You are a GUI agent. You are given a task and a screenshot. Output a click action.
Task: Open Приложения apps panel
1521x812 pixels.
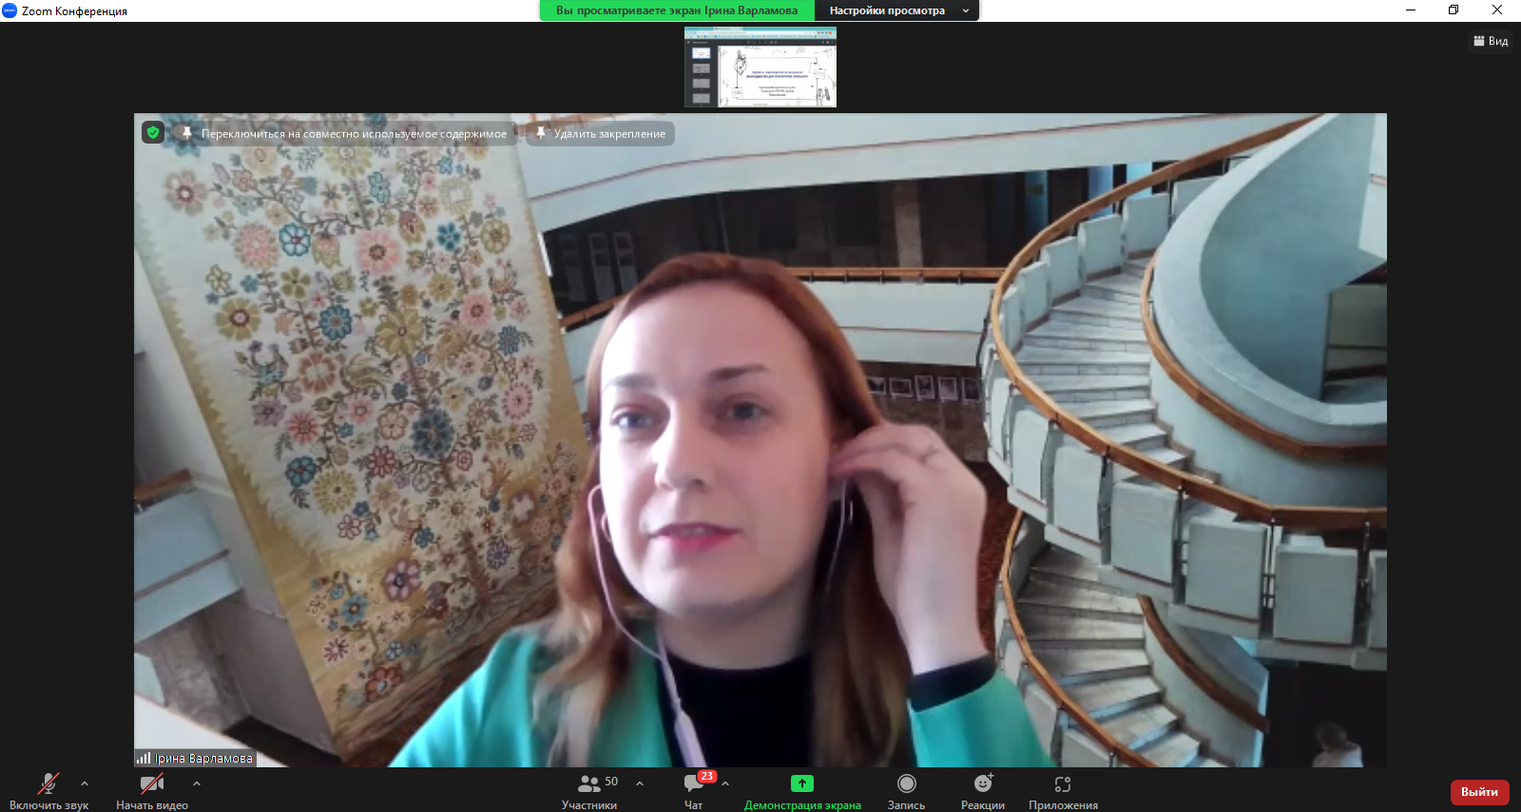[1063, 791]
